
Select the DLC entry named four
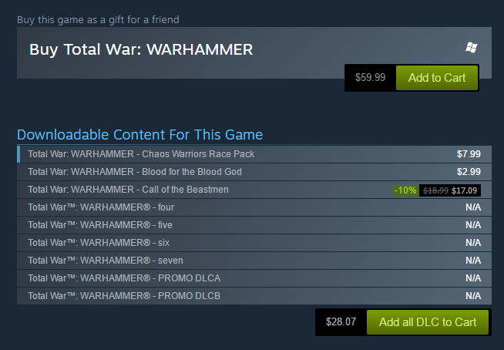point(254,207)
